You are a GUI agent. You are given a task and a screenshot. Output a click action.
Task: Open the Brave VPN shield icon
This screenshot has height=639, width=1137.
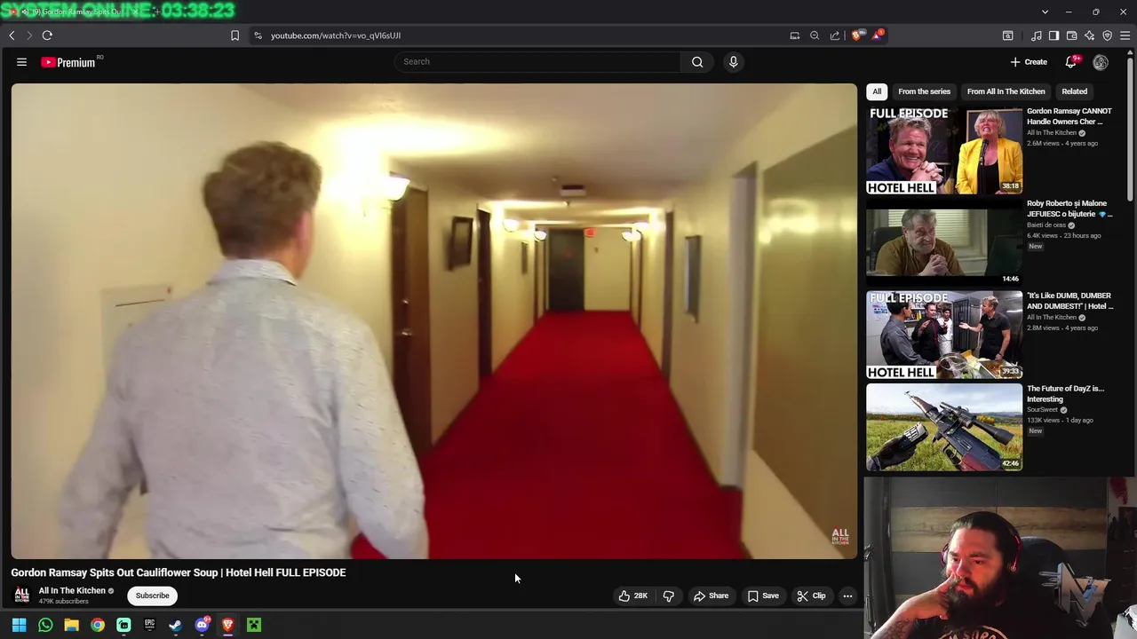(1107, 35)
